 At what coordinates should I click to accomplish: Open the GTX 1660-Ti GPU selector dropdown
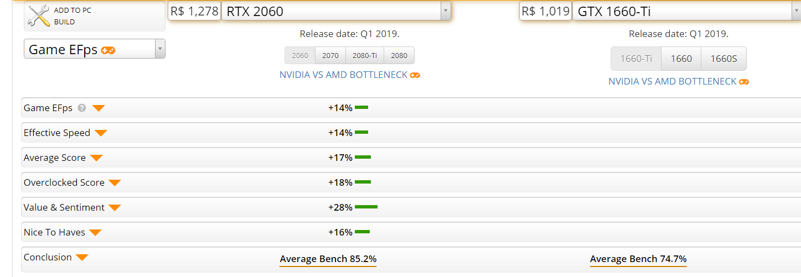pyautogui.click(x=796, y=11)
